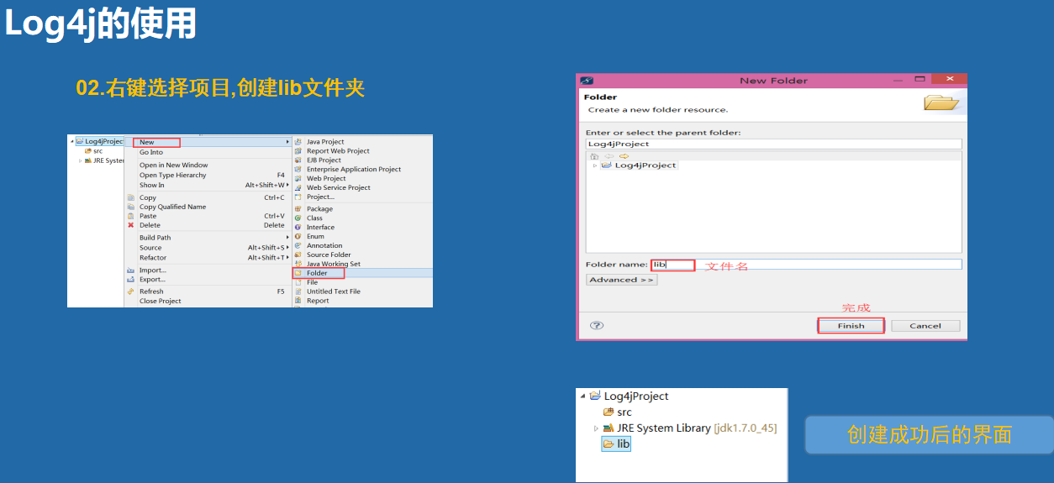Click the Web Project icon
The height and width of the screenshot is (483, 1054).
[298, 178]
